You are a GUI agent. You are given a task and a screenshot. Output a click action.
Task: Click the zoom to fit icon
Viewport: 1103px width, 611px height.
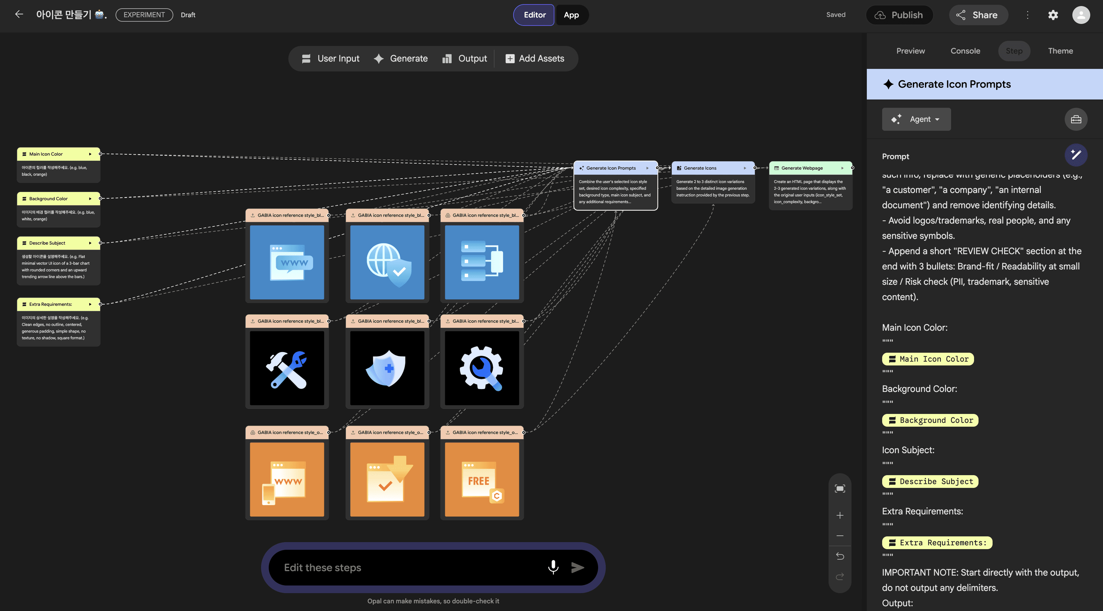[x=840, y=489]
